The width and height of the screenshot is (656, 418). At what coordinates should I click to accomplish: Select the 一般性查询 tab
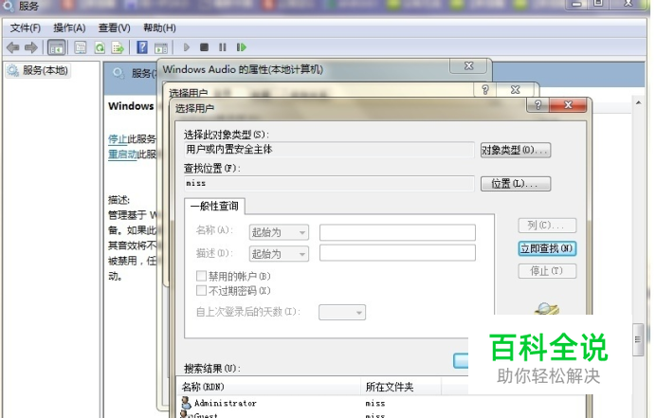(x=214, y=206)
